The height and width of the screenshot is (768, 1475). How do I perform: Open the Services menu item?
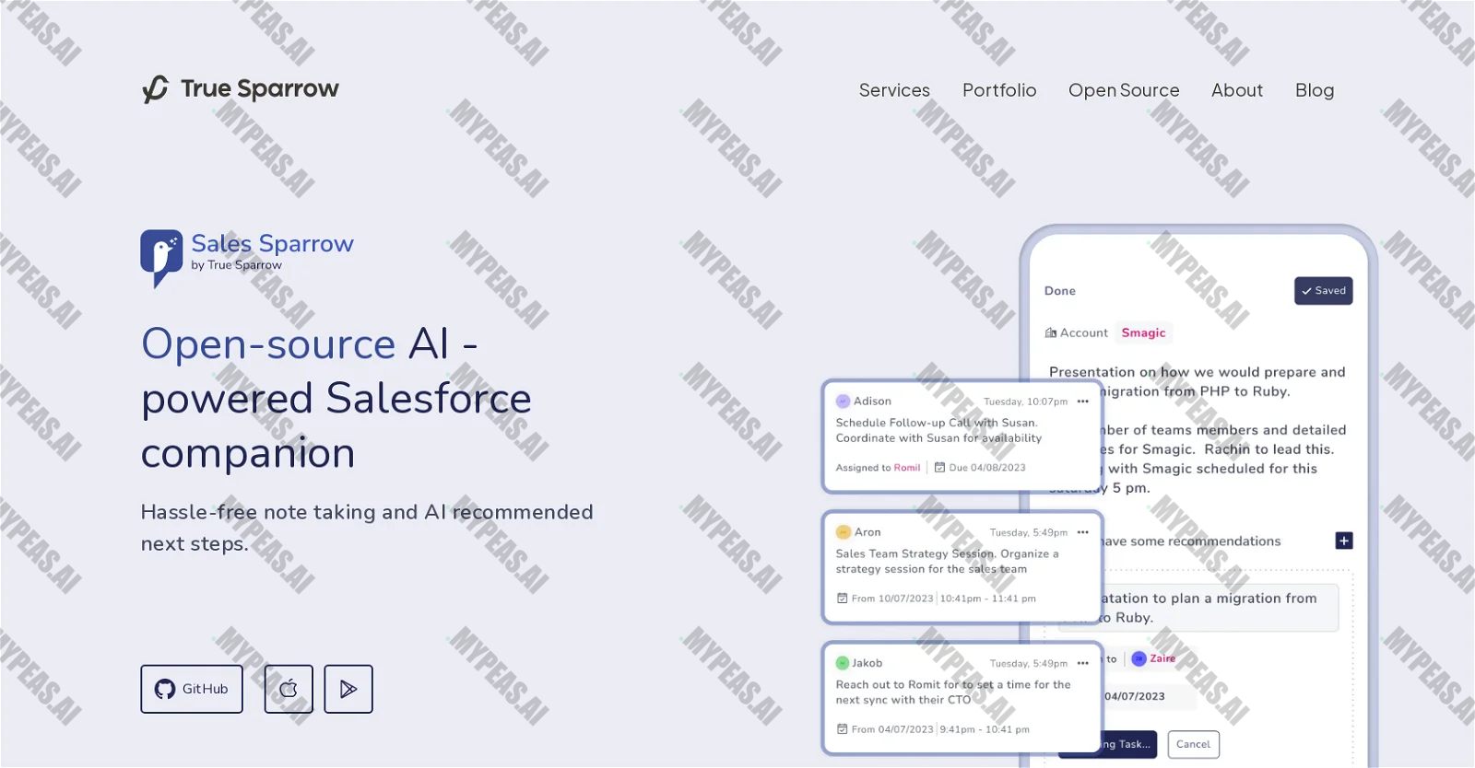894,90
